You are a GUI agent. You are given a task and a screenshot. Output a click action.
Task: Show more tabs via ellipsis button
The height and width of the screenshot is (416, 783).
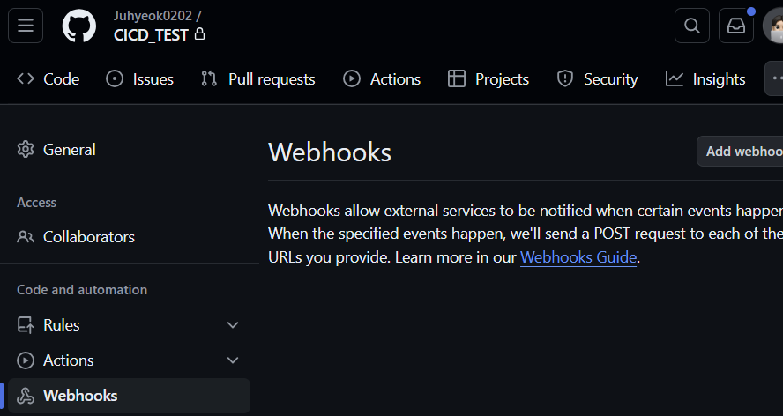coord(774,78)
